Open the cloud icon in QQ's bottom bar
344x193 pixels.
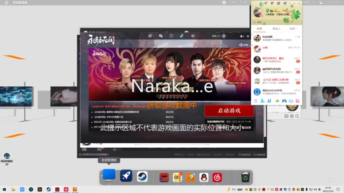point(291,101)
